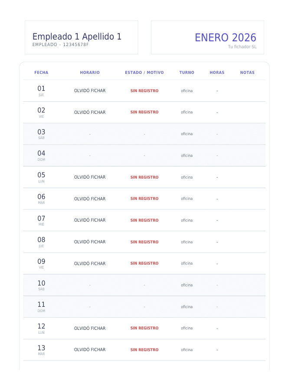
Task: Click the ENERO 2026 month title
Action: tap(226, 38)
